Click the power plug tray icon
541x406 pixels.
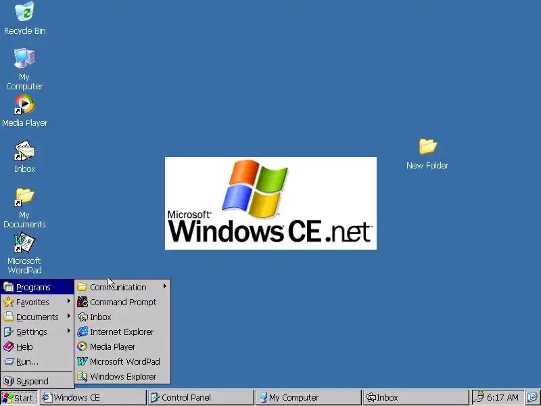(x=479, y=398)
